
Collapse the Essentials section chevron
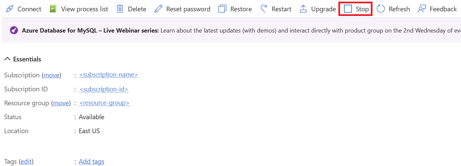[x=7, y=59]
